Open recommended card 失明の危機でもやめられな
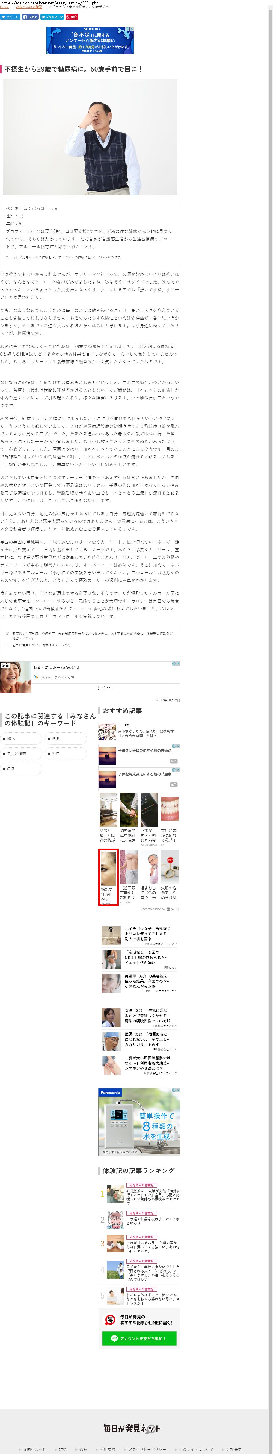This screenshot has height=1454, width=273. point(170,875)
